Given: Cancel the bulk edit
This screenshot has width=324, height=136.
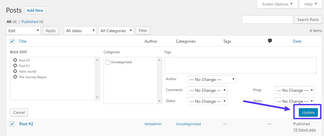Looking at the screenshot, I should 19,112.
